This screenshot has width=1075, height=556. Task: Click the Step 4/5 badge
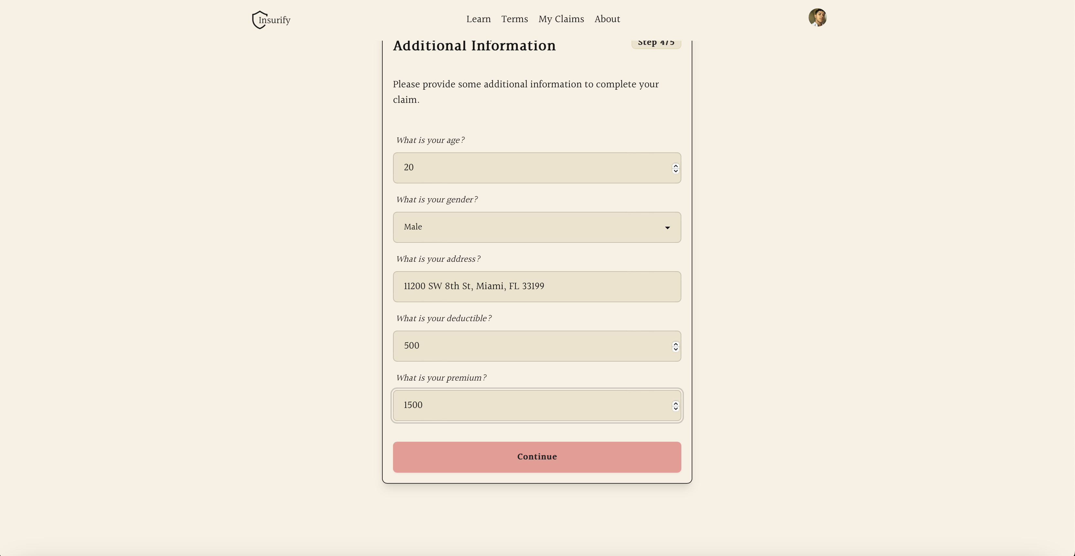[655, 43]
